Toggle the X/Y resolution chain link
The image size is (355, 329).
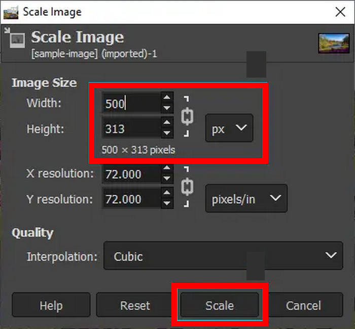(x=187, y=187)
